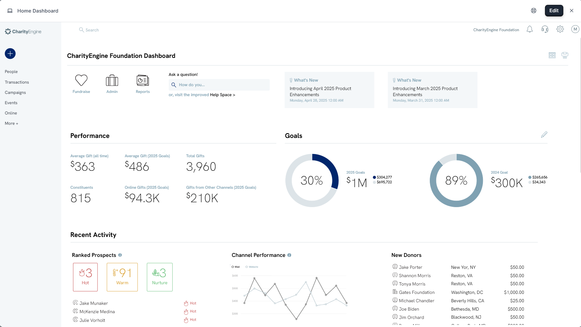Click the Edit button

pos(554,11)
